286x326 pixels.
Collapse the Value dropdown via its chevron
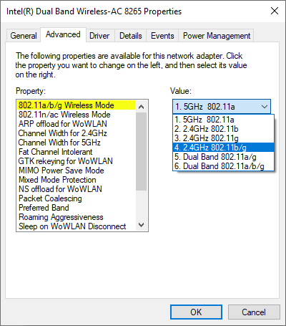click(265, 107)
